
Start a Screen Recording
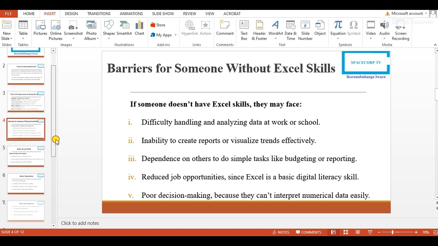401,30
